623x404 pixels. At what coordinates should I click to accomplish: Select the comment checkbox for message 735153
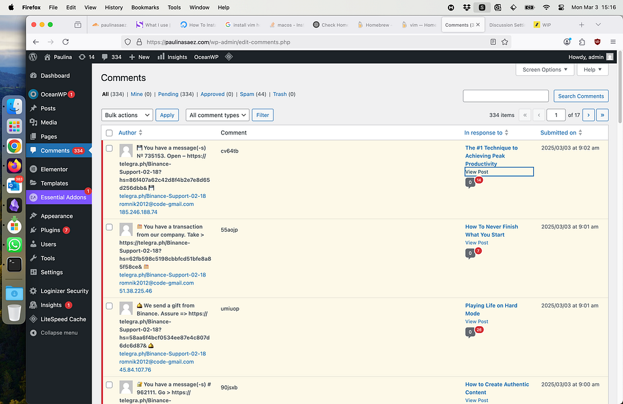[110, 148]
